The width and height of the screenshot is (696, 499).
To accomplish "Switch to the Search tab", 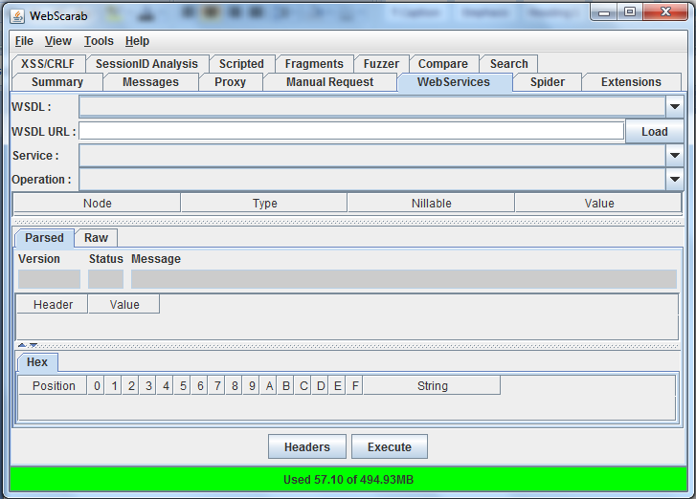I will (x=509, y=64).
